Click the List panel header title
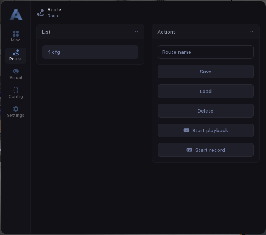Screen dimensions: 266x235 [x=46, y=32]
